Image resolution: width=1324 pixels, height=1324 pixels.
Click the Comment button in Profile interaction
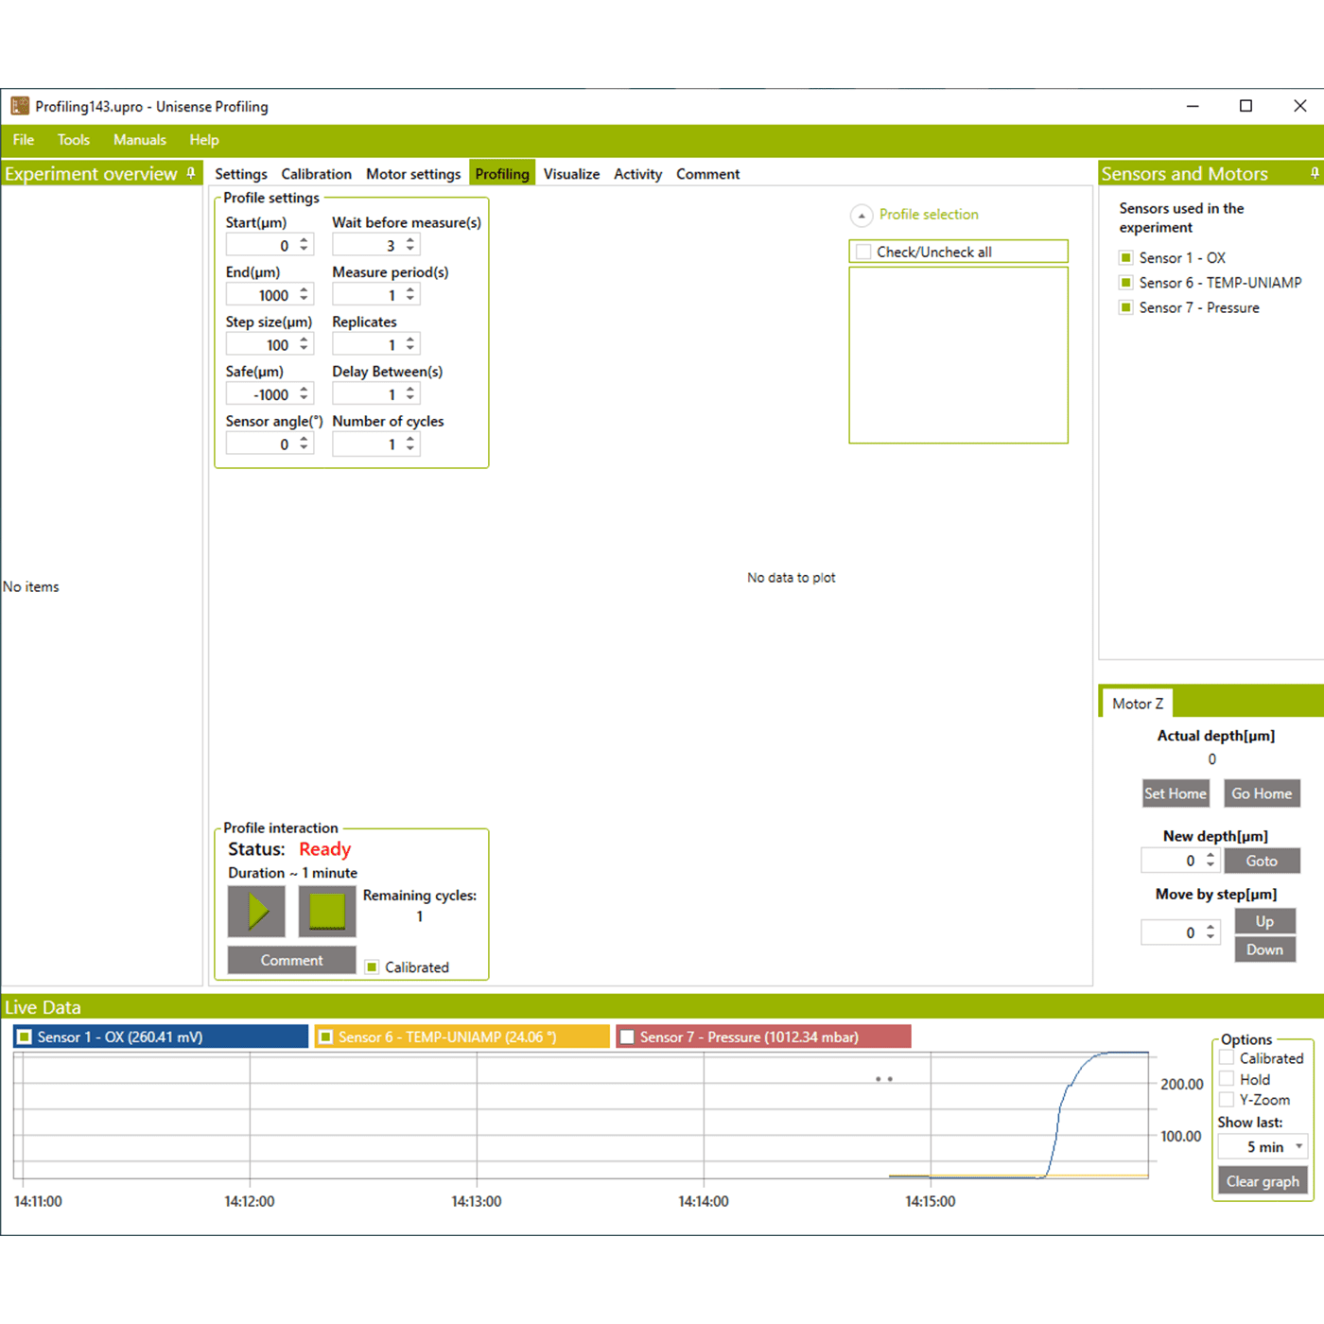(x=292, y=960)
